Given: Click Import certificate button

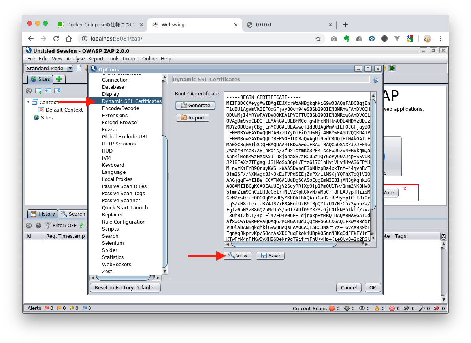Looking at the screenshot, I should point(192,118).
